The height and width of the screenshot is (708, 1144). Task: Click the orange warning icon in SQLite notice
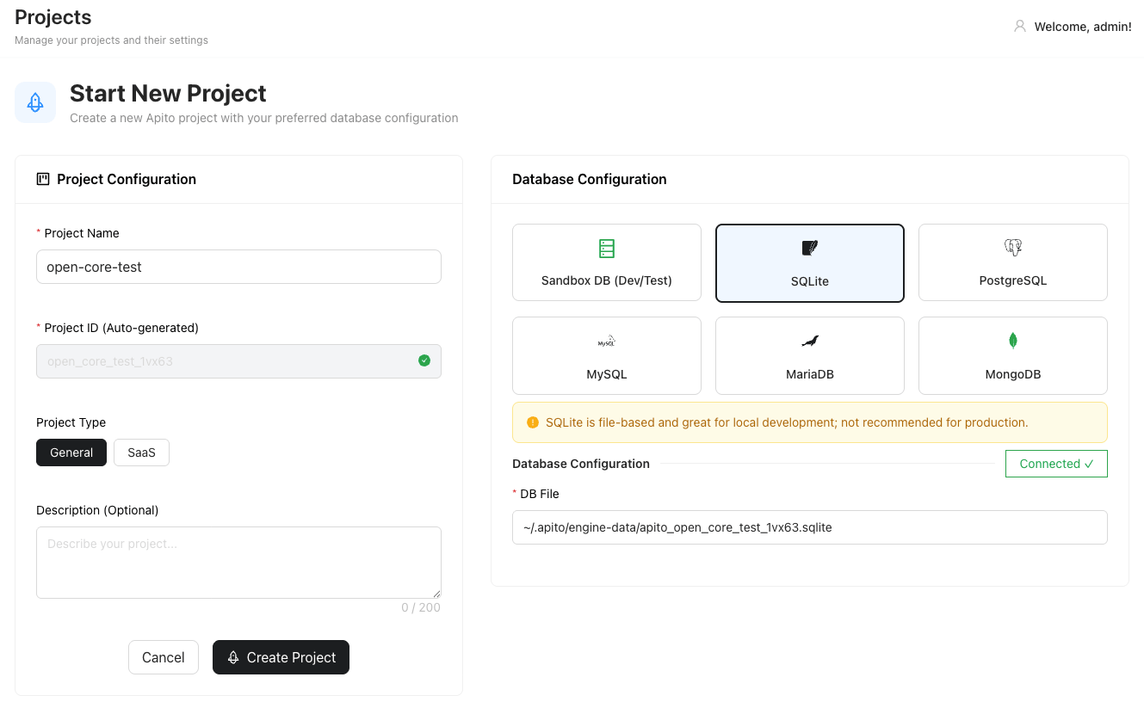532,422
